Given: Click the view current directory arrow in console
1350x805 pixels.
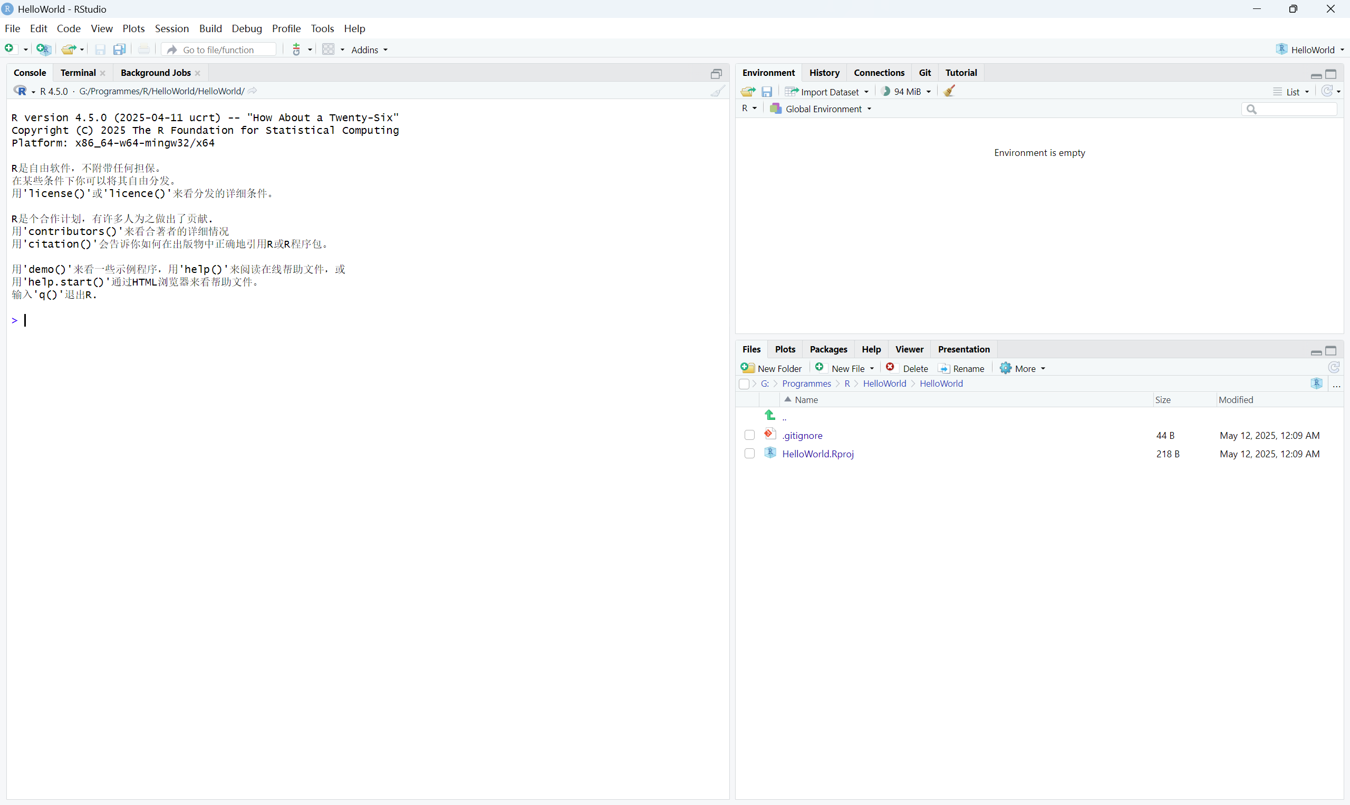Looking at the screenshot, I should click(253, 91).
